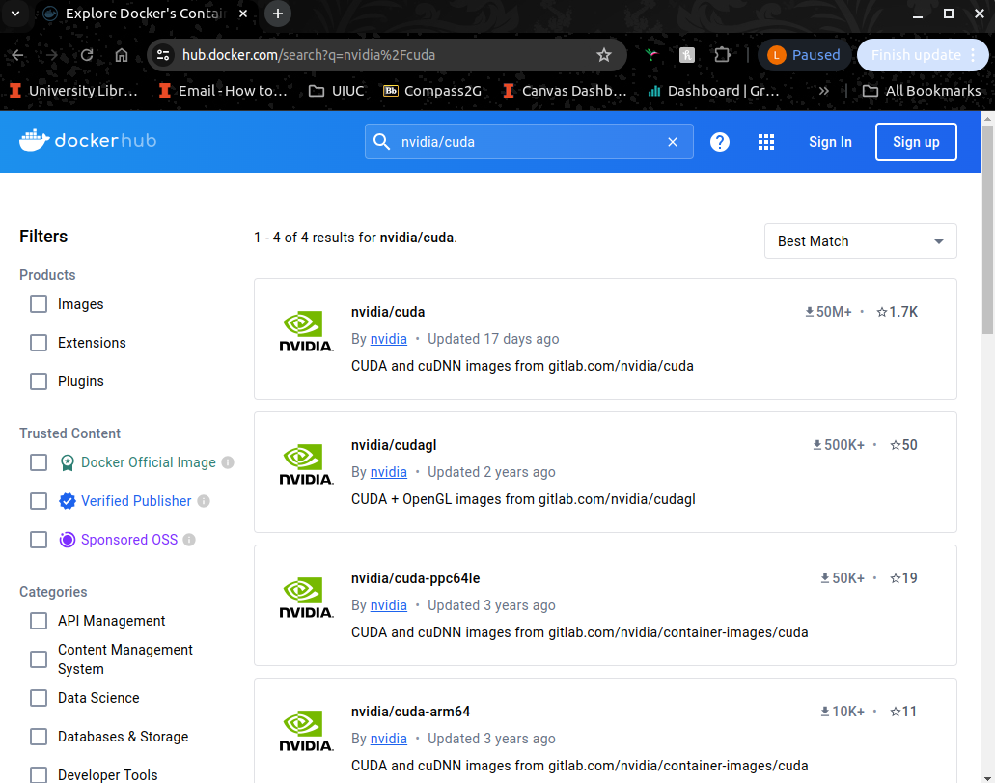The image size is (995, 783).
Task: Open a new browser tab
Action: click(x=278, y=14)
